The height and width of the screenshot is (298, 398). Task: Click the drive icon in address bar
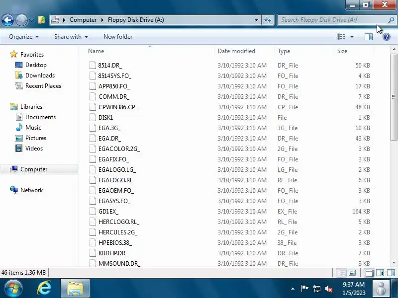tap(55, 20)
